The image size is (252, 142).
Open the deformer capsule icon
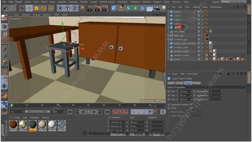[143, 8]
